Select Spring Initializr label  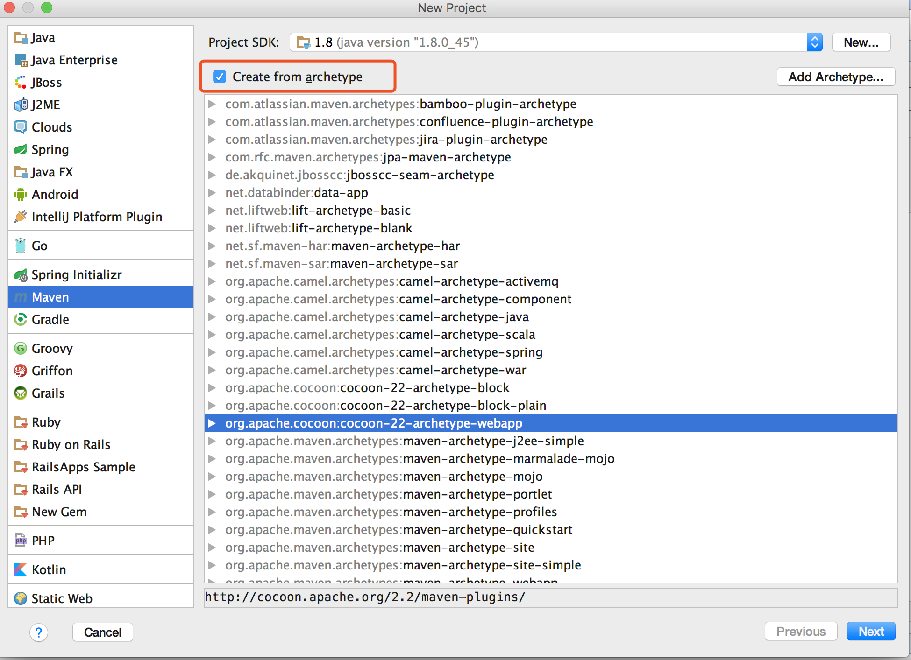pos(77,275)
